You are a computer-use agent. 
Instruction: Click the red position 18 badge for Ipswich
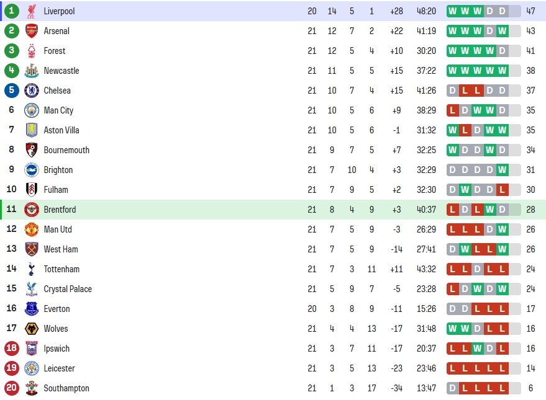click(x=11, y=348)
